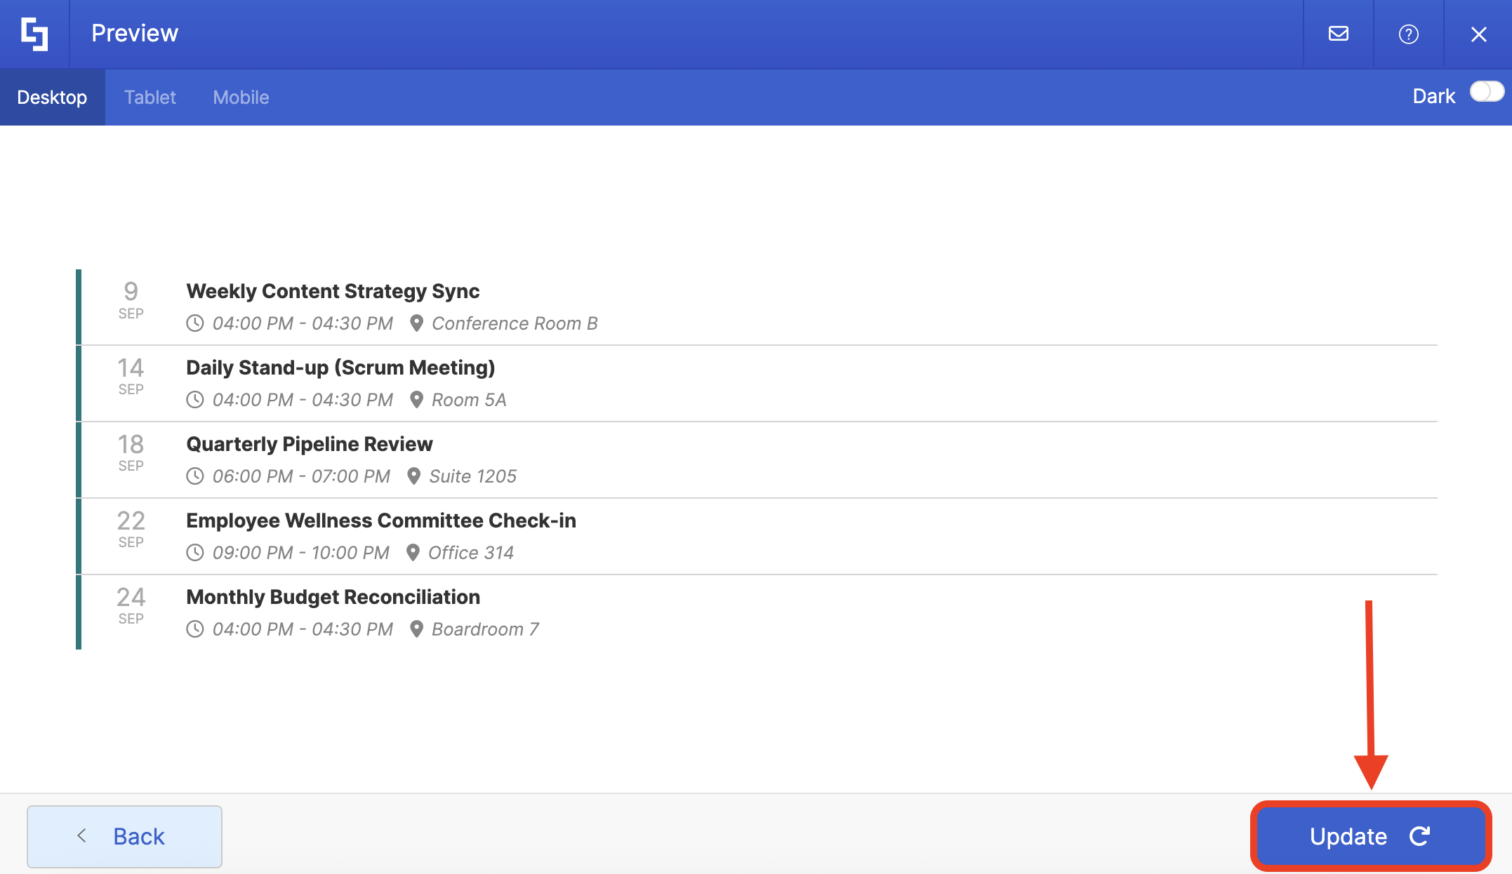1512x874 pixels.
Task: Click location pin beside Office 314
Action: 413,553
